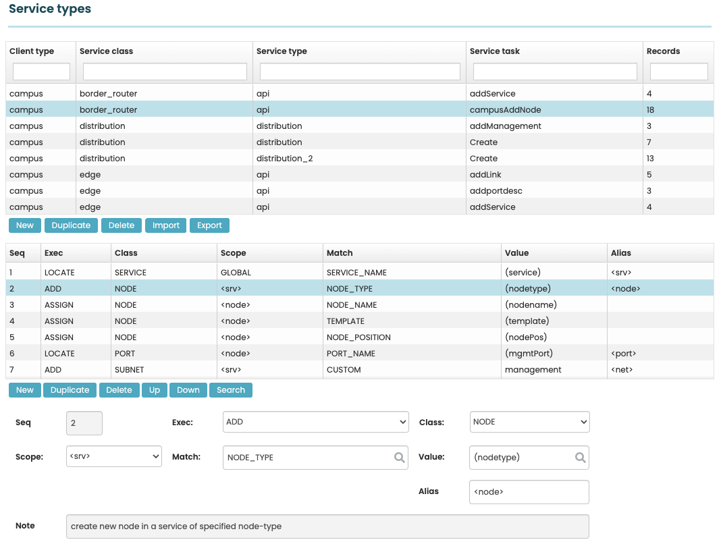Image resolution: width=721 pixels, height=544 pixels.
Task: Delete the selected service type
Action: pyautogui.click(x=121, y=225)
